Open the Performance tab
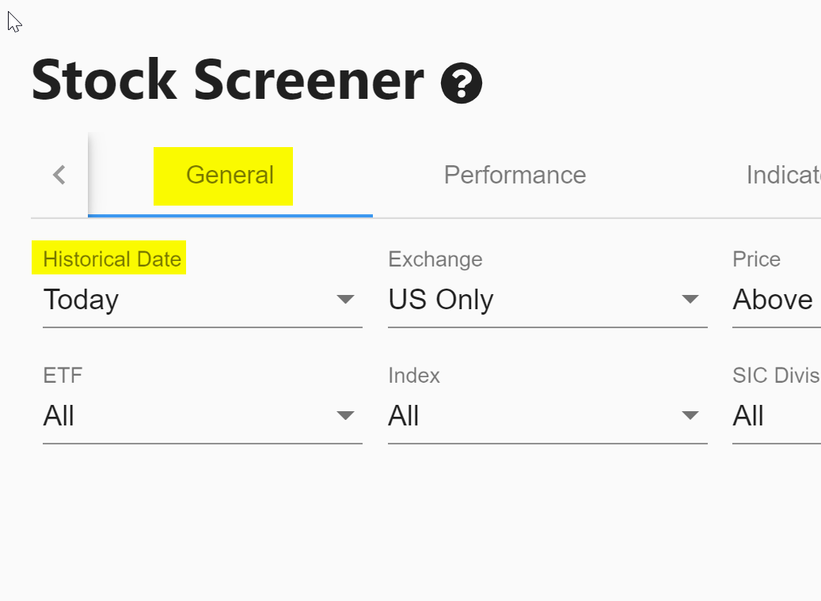Screen dimensions: 821x601 tap(515, 175)
